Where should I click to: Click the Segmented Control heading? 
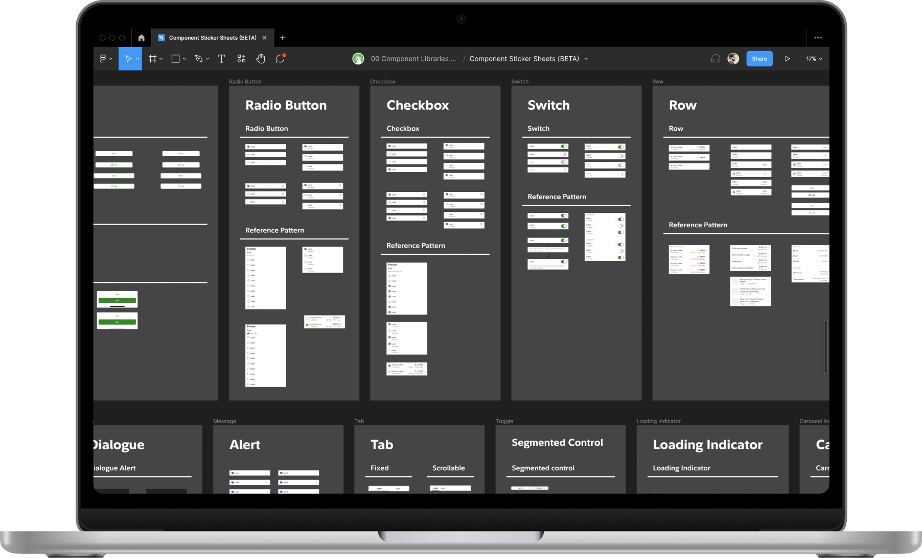click(x=557, y=443)
